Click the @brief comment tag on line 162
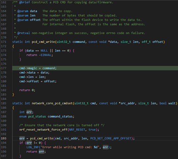This screenshot has height=159, width=178. [x=24, y=2]
